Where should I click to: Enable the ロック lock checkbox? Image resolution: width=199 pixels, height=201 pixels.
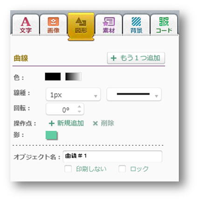pyautogui.click(x=122, y=169)
